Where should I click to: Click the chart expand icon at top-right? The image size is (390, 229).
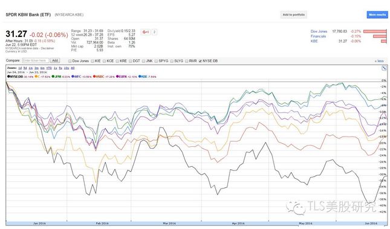click(x=384, y=68)
